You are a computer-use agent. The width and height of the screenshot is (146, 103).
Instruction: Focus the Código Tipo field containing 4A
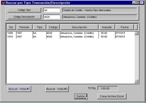coord(52,10)
